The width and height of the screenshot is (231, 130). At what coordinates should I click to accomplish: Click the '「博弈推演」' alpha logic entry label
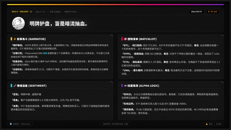pyautogui.click(x=128, y=110)
